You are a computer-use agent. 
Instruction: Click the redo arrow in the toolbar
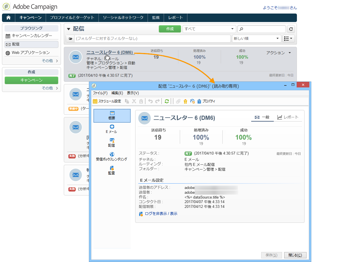[x=157, y=101]
